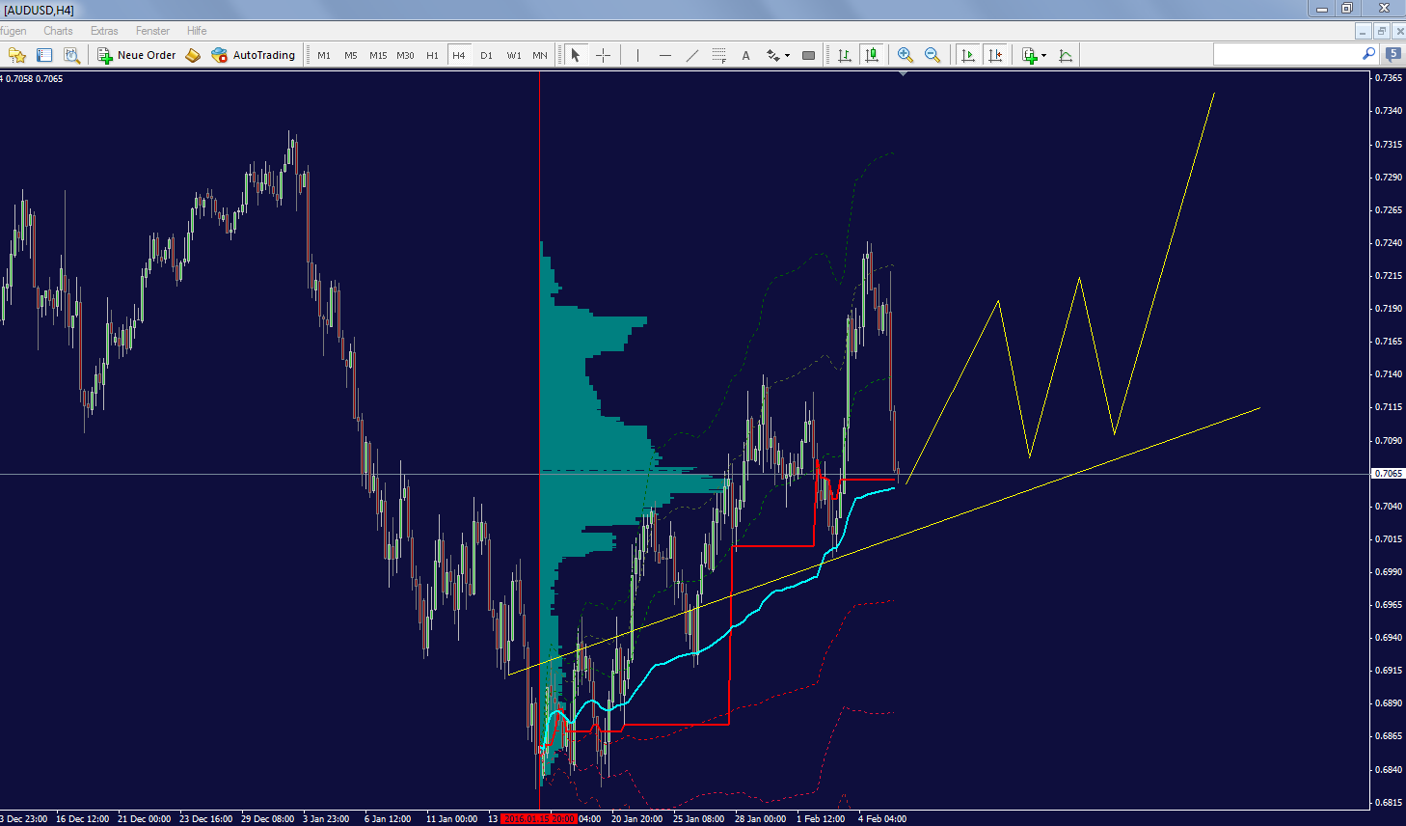Screen dimensions: 1406x826
Task: Toggle the AutoTrading button
Action: tap(254, 55)
